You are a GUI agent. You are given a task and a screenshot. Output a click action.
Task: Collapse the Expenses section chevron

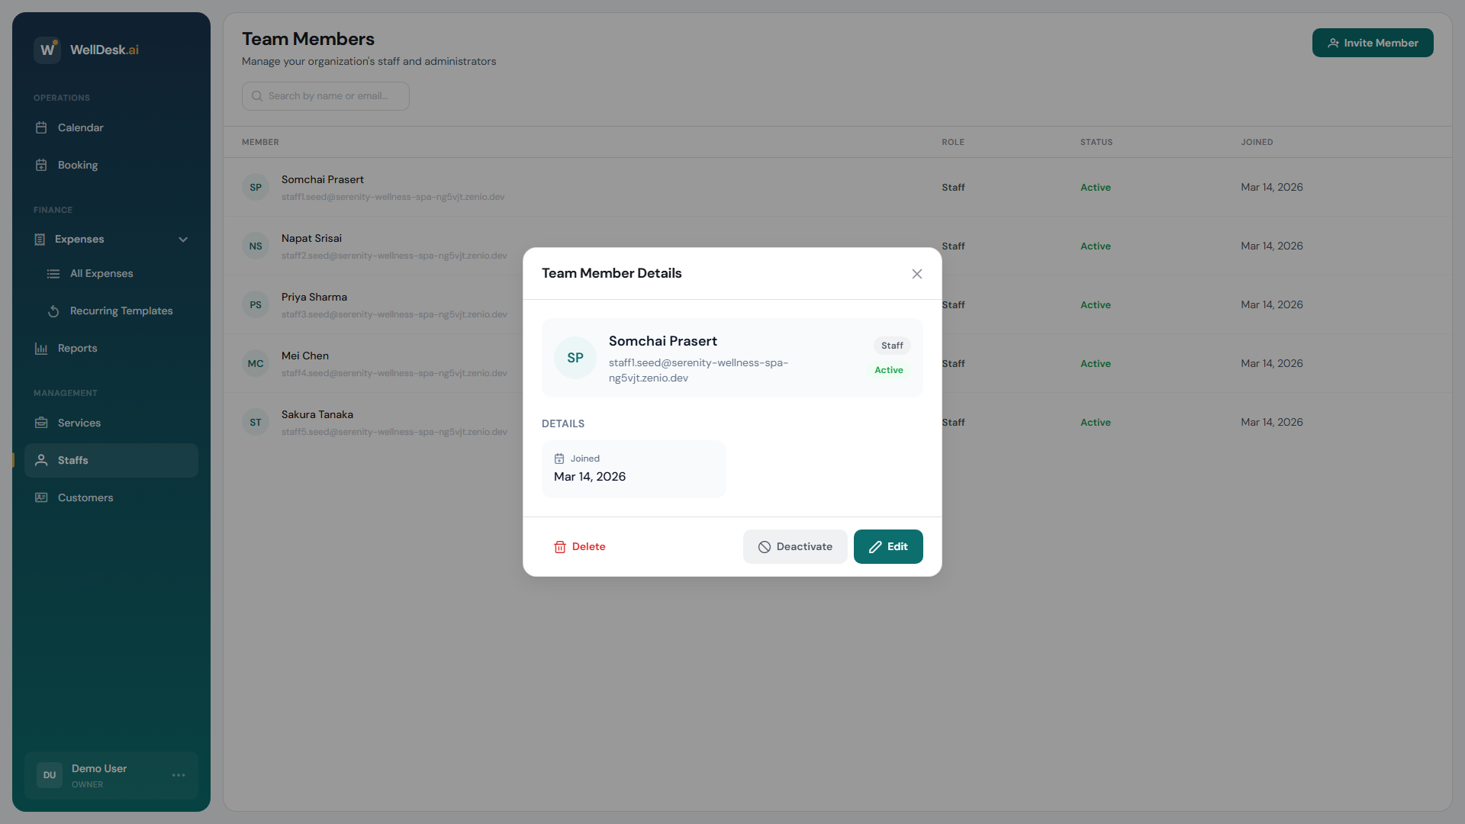tap(183, 239)
